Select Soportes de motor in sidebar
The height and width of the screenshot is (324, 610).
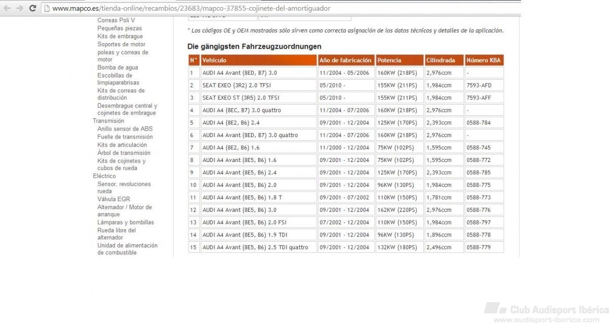121,44
